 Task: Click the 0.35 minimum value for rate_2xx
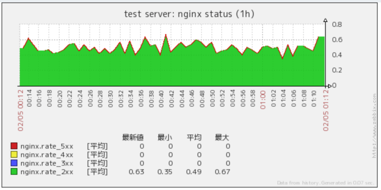point(165,172)
